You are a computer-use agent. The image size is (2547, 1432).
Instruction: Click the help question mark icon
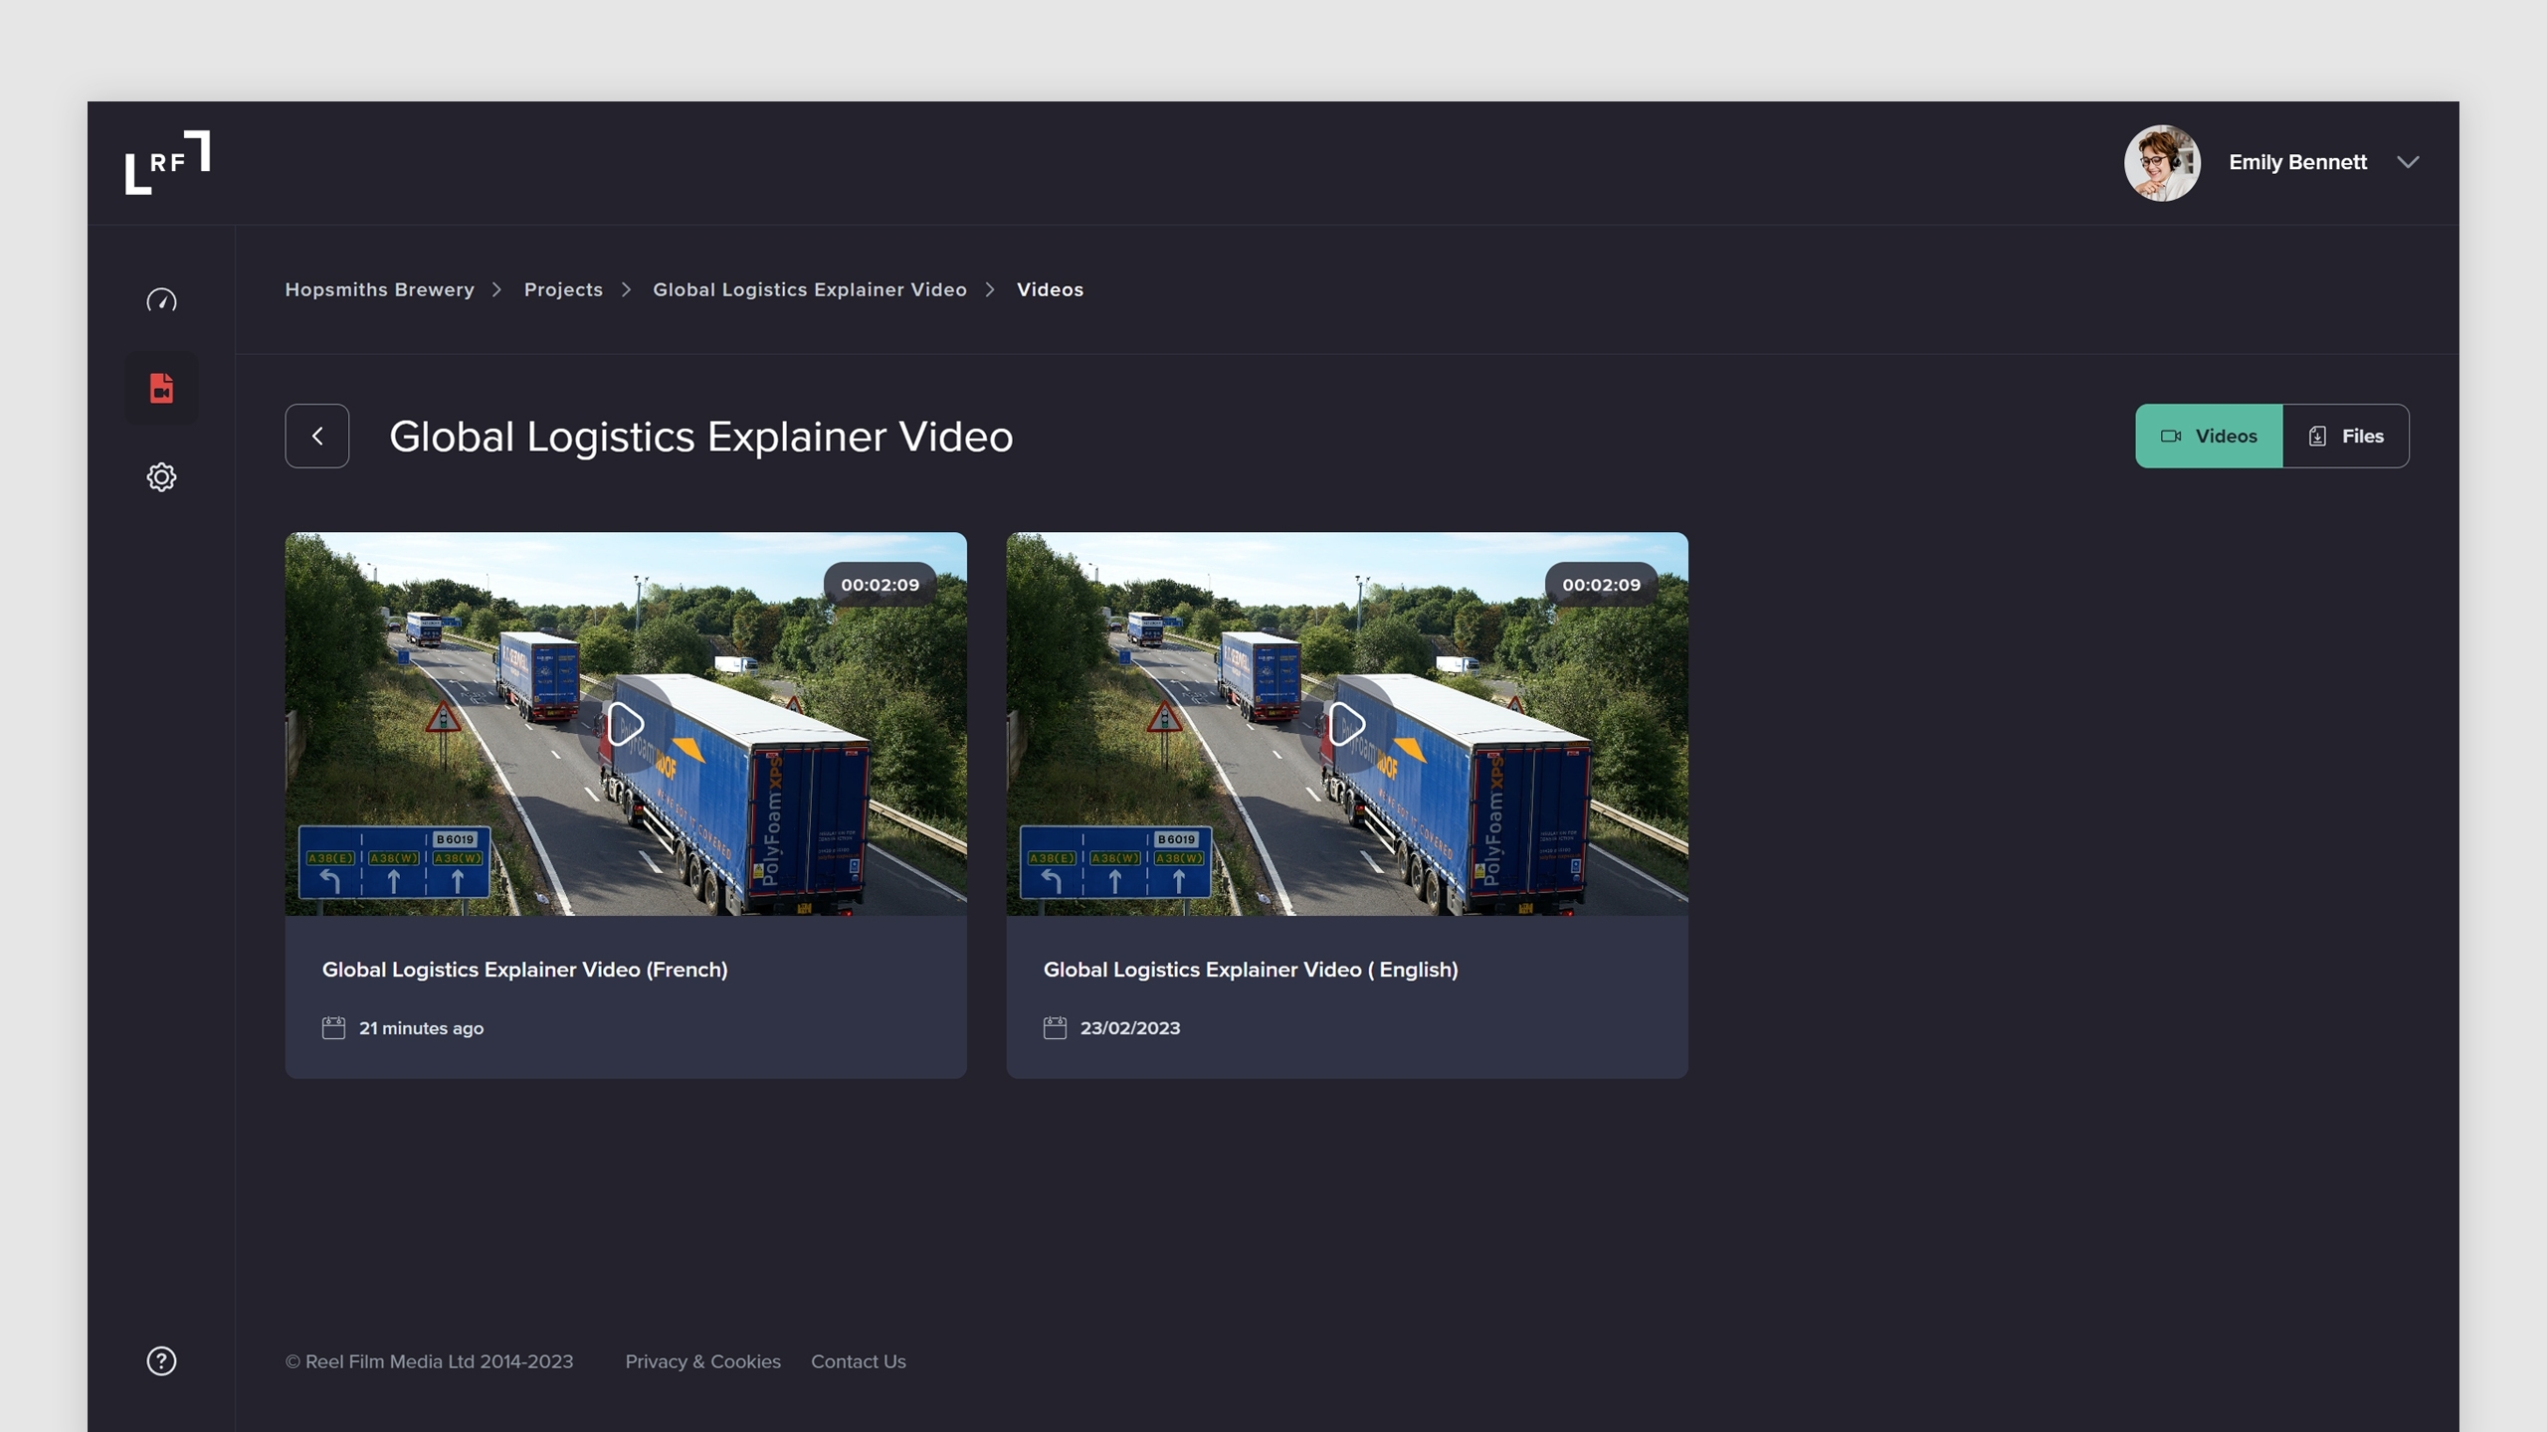(x=161, y=1360)
